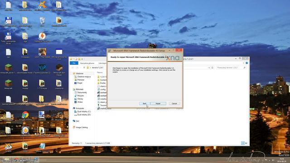Click the Nazwa column header

(x=100, y=72)
